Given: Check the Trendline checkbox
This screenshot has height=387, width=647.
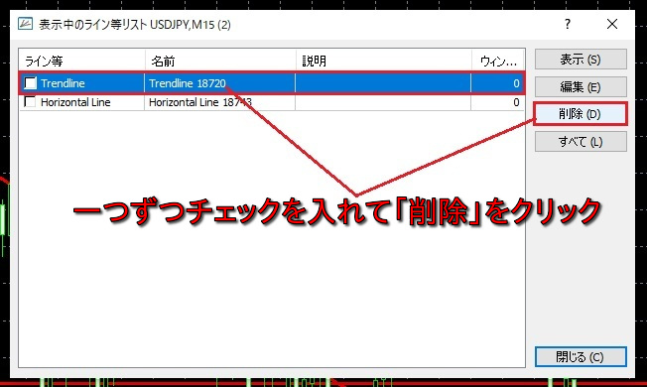Looking at the screenshot, I should click(x=31, y=83).
